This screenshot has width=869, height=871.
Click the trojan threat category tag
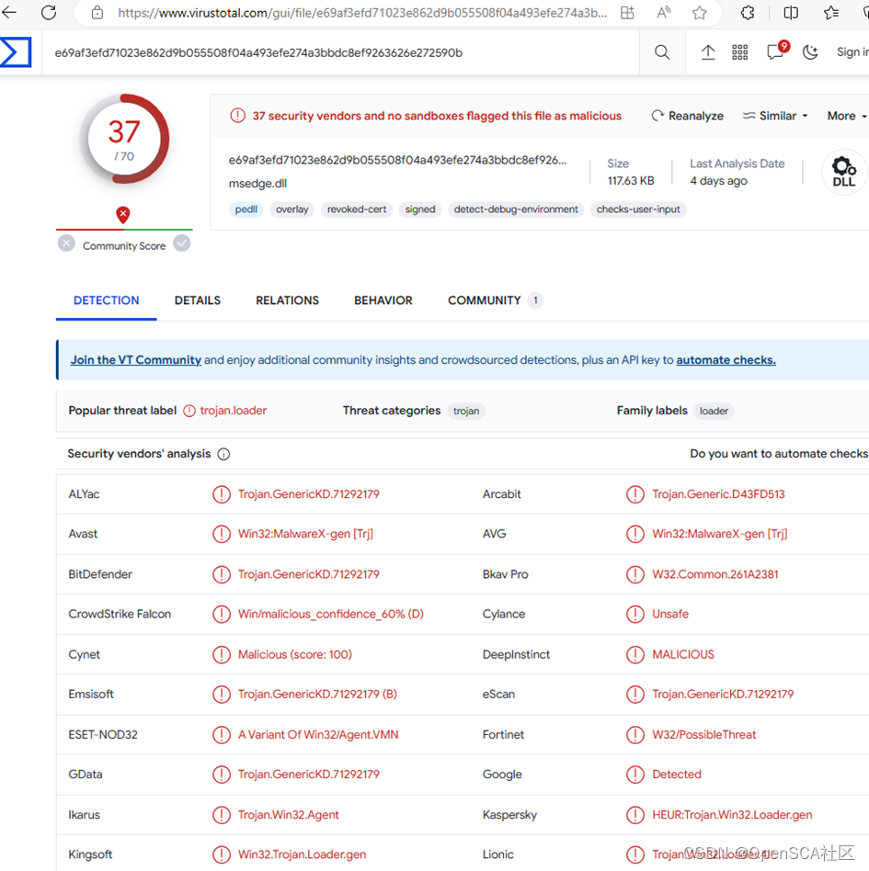coord(466,411)
